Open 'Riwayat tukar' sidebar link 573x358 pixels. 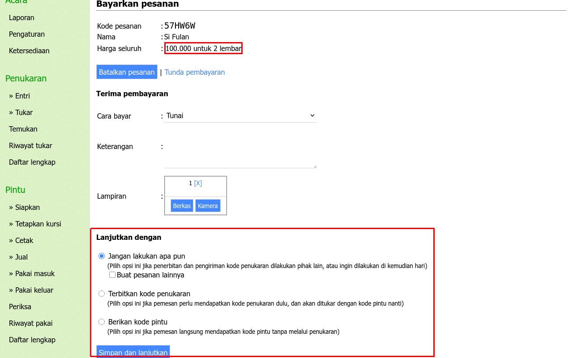click(30, 146)
